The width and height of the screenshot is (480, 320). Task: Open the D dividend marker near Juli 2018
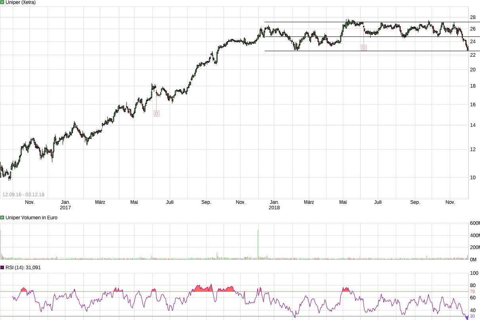click(x=363, y=48)
